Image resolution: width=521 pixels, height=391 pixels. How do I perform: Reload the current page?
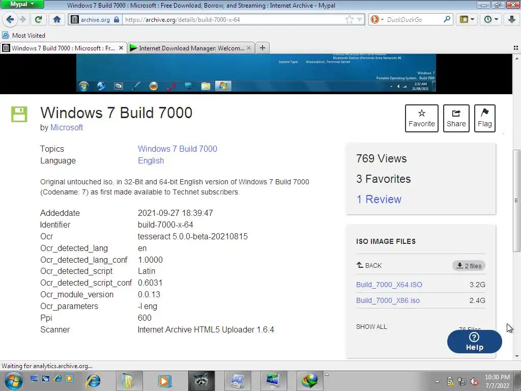pyautogui.click(x=39, y=19)
